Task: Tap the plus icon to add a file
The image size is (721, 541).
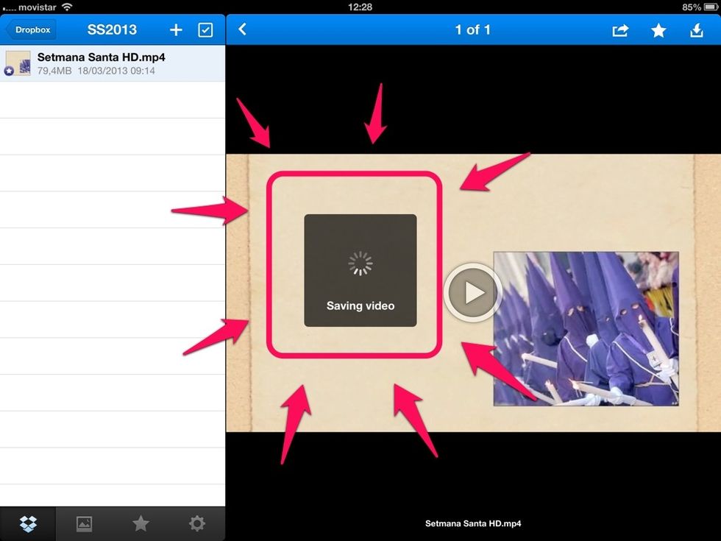Action: pyautogui.click(x=176, y=30)
